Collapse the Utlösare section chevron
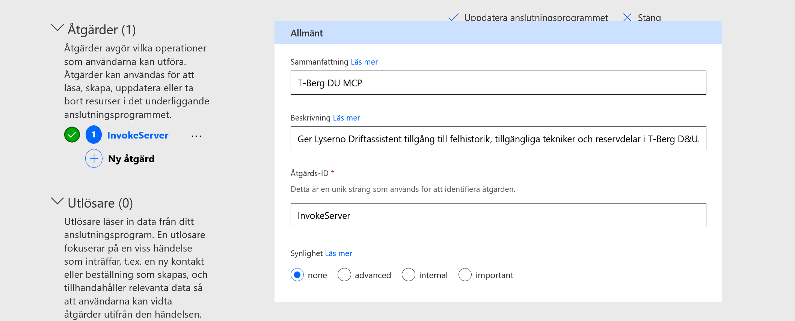This screenshot has height=321, width=795. tap(57, 201)
